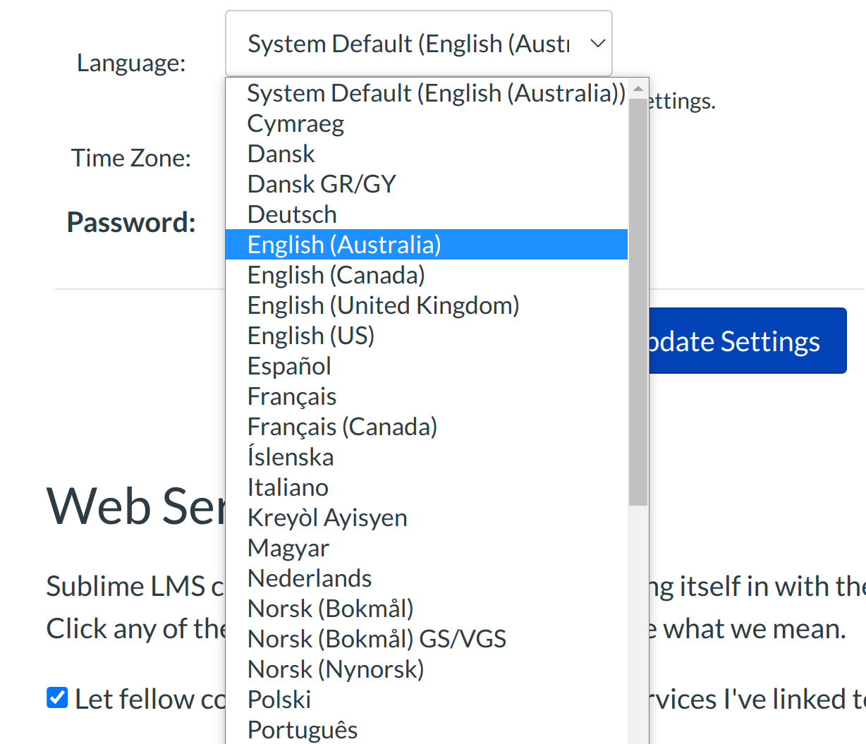866x744 pixels.
Task: Choose Italiano from dropdown list
Action: (x=288, y=487)
